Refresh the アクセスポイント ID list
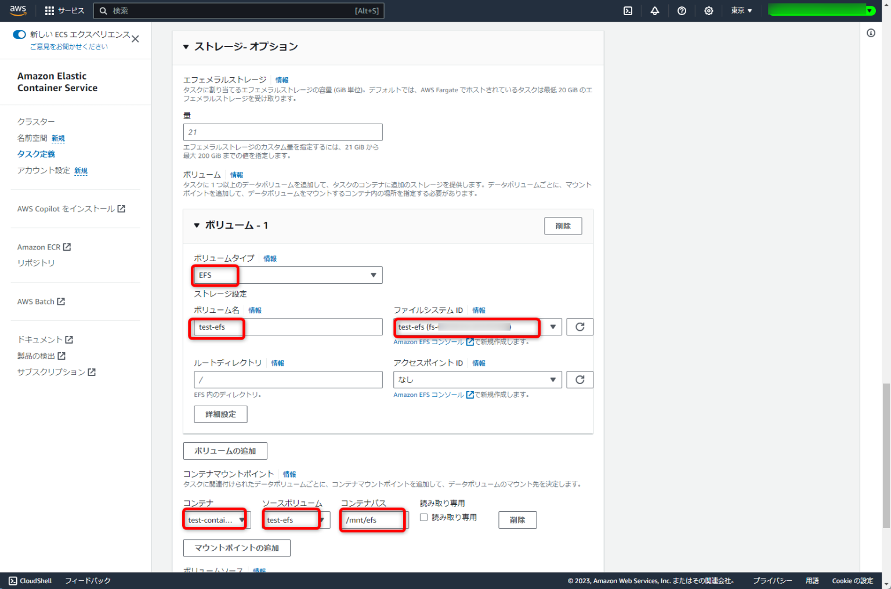This screenshot has height=589, width=891. (579, 380)
